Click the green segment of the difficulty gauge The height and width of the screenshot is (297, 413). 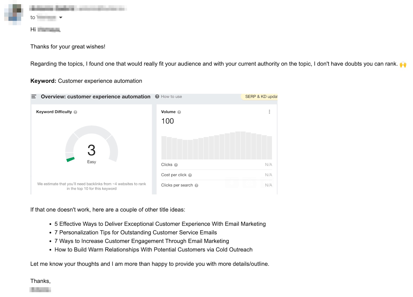click(70, 159)
